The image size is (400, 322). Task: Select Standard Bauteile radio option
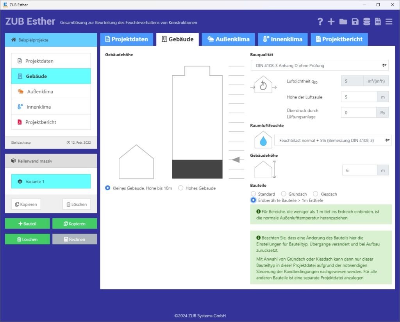[254, 194]
